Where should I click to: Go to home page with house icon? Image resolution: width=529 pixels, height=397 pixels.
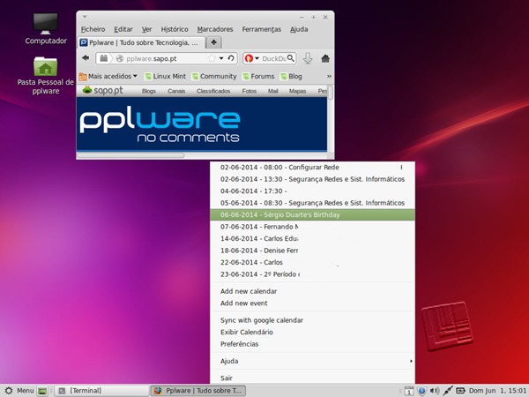[x=325, y=58]
